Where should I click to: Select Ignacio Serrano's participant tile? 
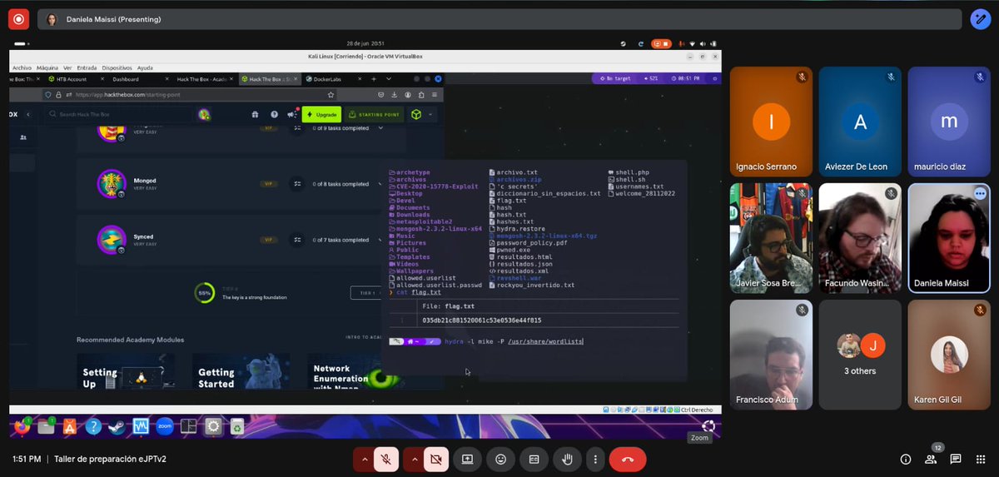coord(771,120)
